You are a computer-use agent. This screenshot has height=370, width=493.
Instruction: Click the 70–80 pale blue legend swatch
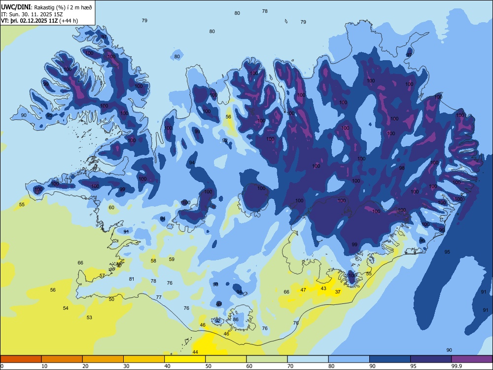point(308,359)
